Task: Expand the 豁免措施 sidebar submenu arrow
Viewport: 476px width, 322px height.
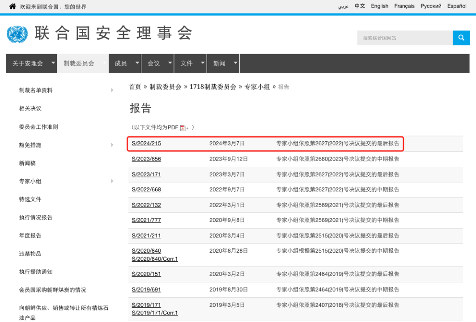Action: (112, 145)
